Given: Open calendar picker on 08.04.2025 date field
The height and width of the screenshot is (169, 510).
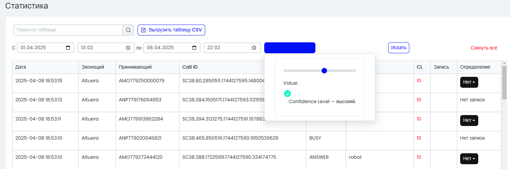Looking at the screenshot, I should (194, 48).
